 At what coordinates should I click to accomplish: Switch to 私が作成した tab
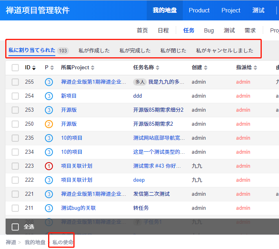[x=94, y=50]
